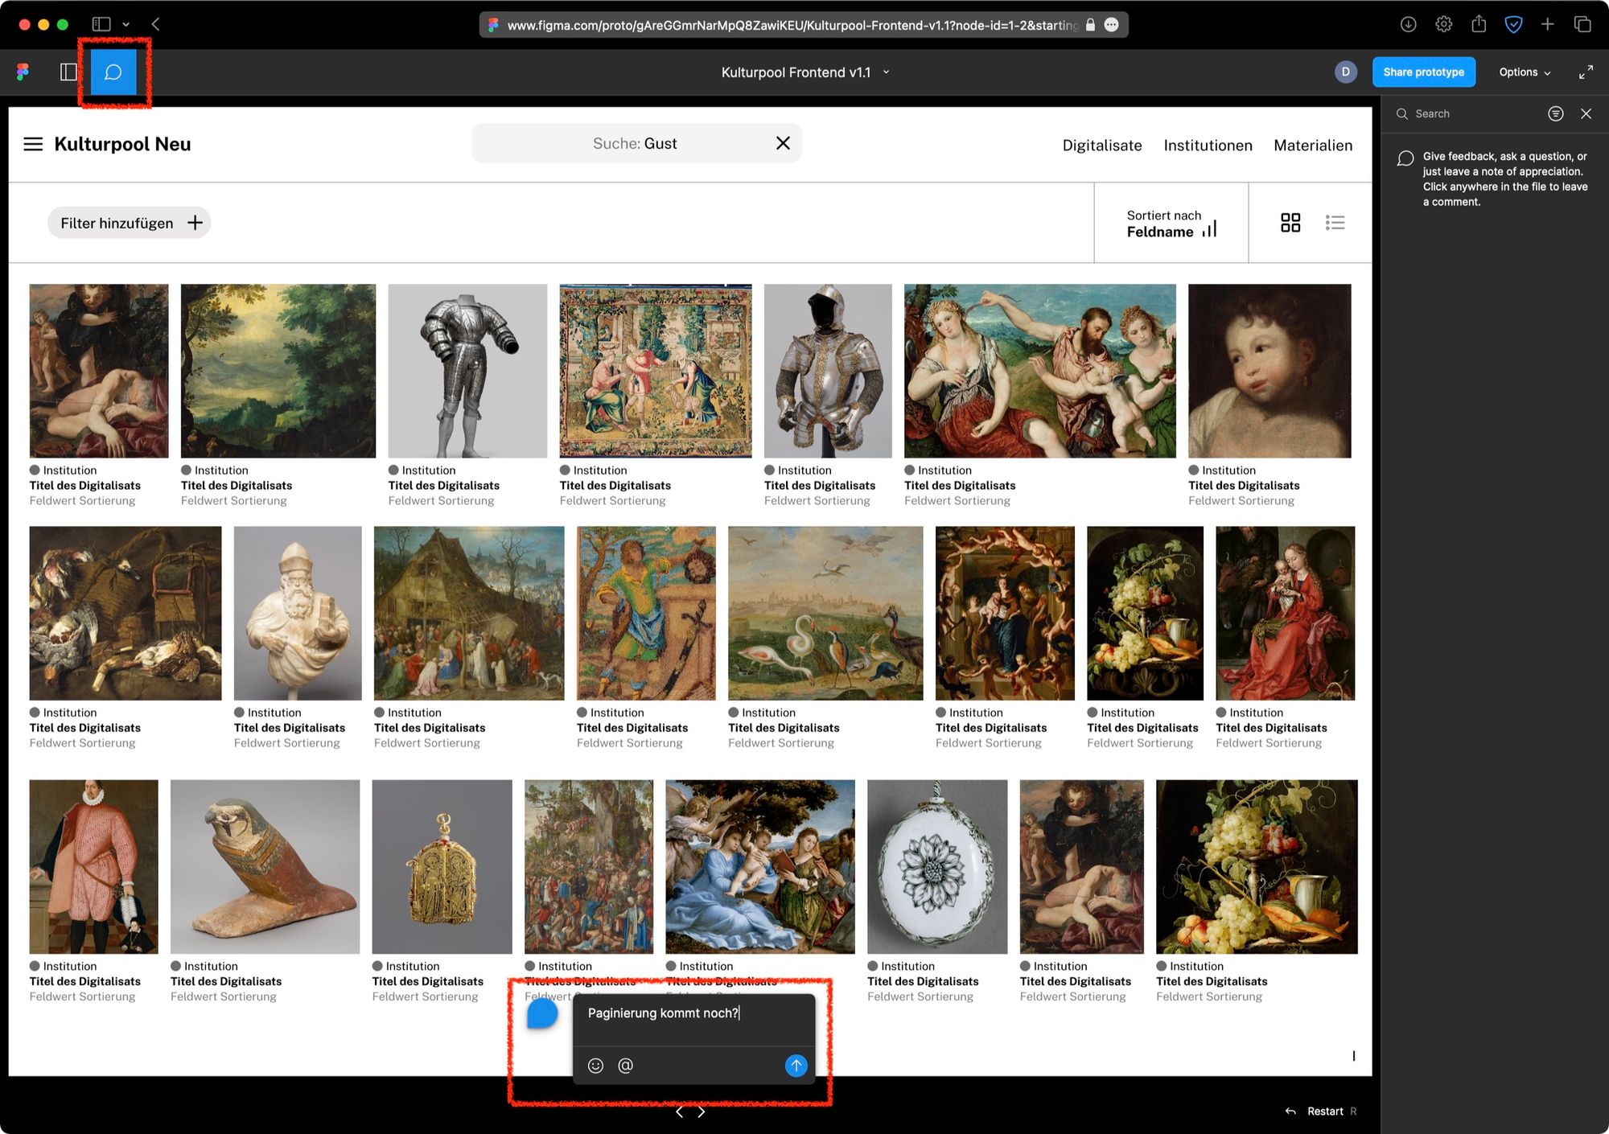Open the tapestry garden scene thumbnail

(x=656, y=371)
